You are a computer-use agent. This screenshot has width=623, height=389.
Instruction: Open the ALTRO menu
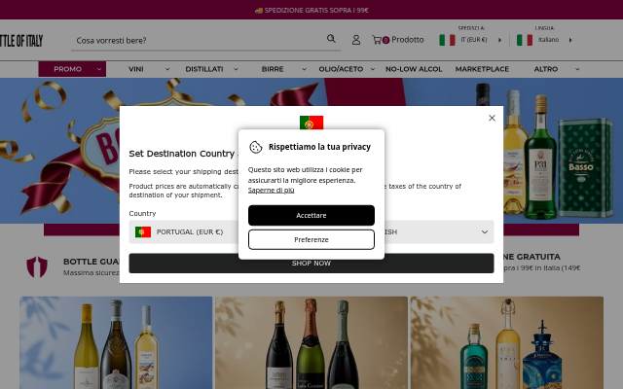[546, 69]
